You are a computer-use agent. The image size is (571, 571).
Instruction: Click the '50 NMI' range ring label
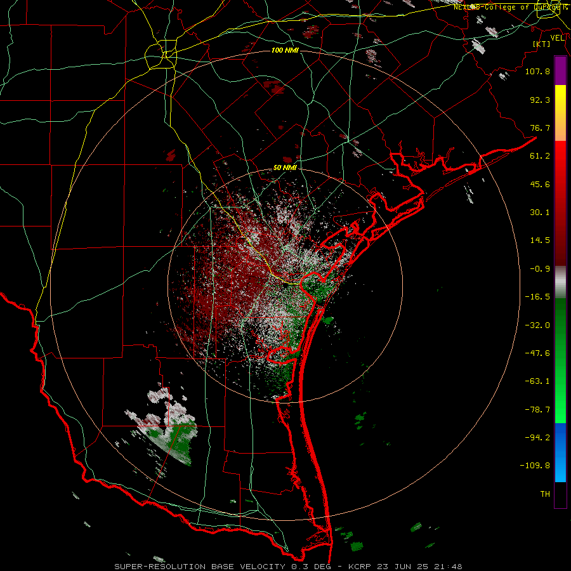pos(285,168)
